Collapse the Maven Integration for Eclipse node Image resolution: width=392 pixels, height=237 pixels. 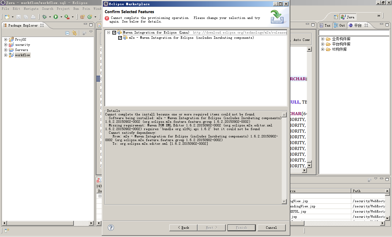pyautogui.click(x=108, y=33)
